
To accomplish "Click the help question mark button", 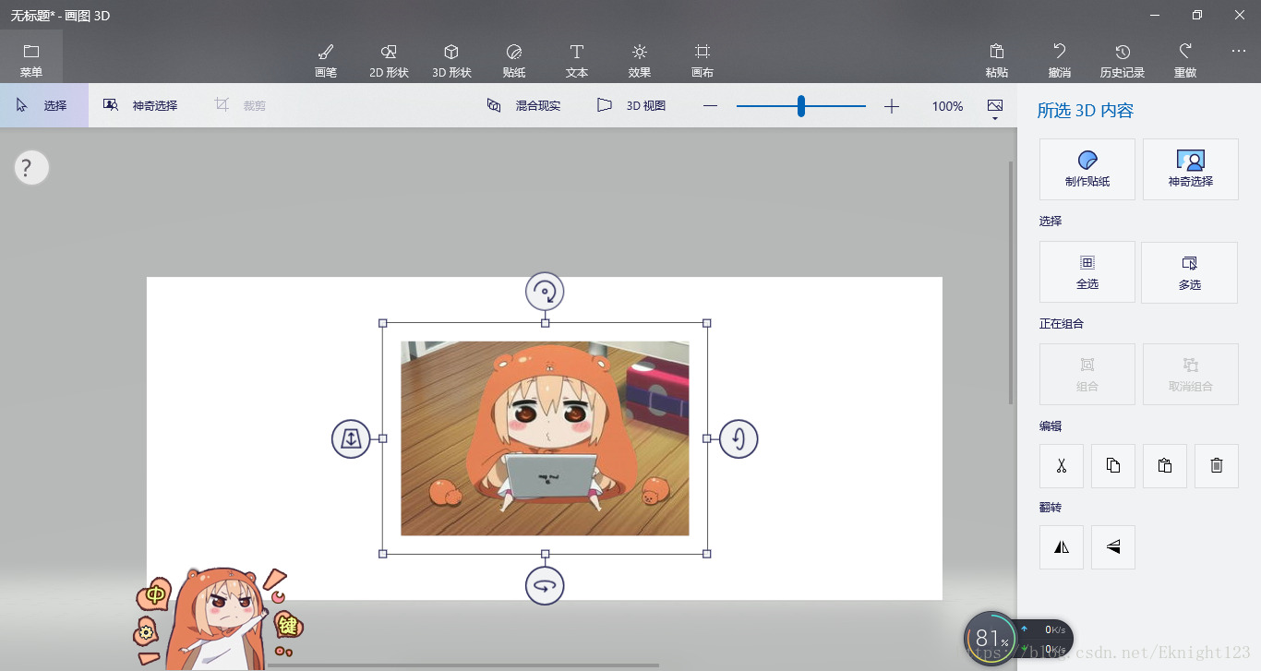I will 31,168.
